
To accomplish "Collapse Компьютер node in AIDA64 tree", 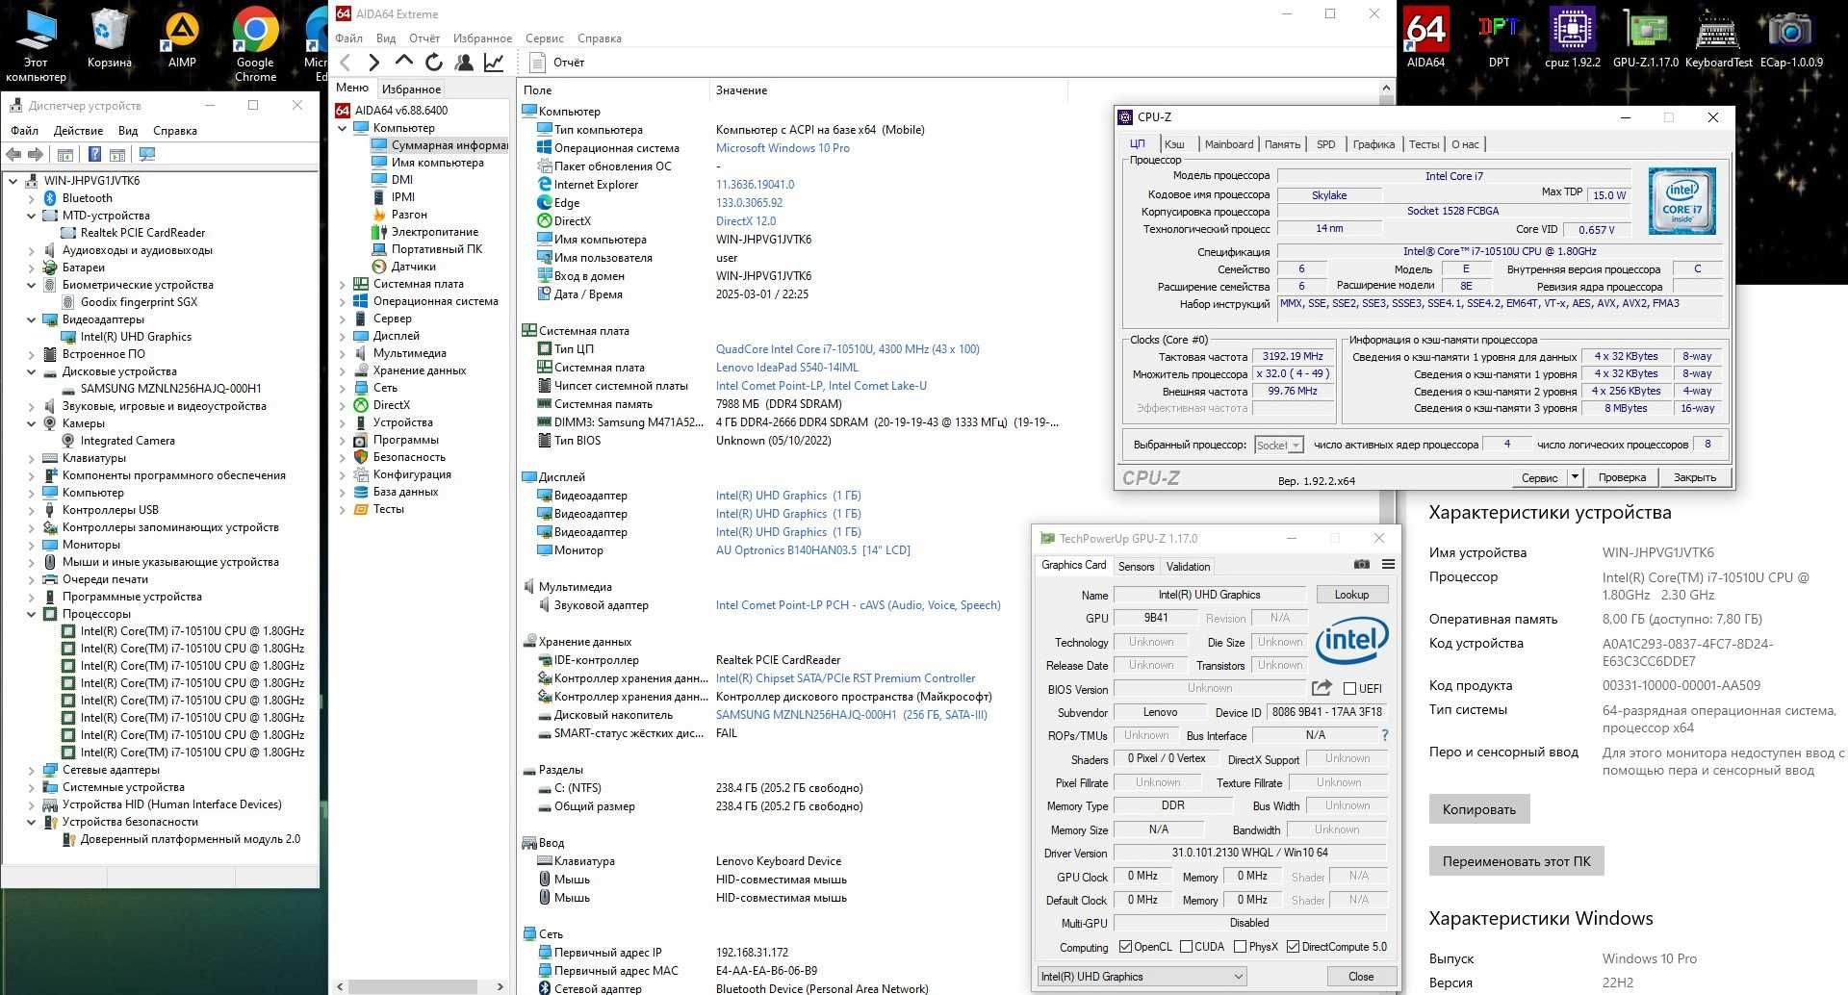I will click(343, 128).
